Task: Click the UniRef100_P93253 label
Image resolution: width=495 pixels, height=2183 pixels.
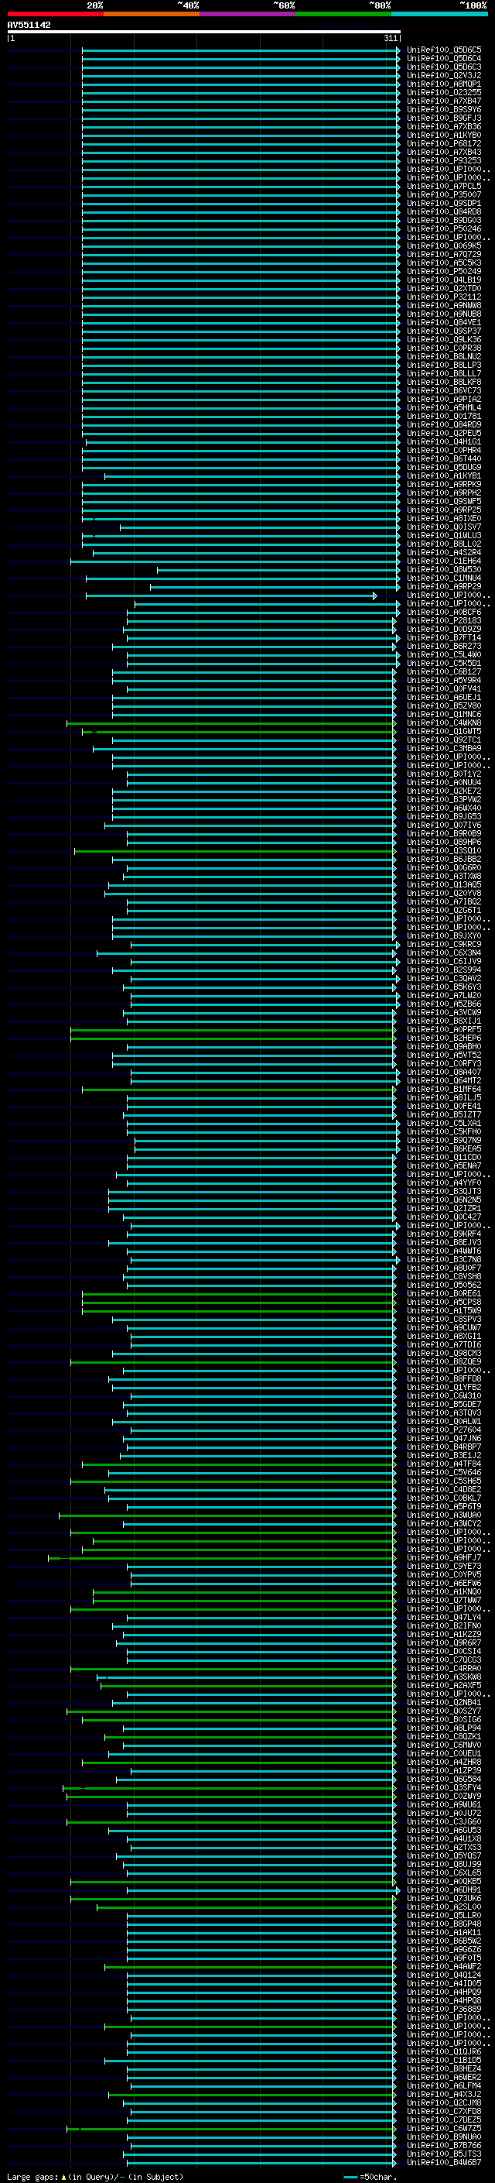Action: (443, 161)
